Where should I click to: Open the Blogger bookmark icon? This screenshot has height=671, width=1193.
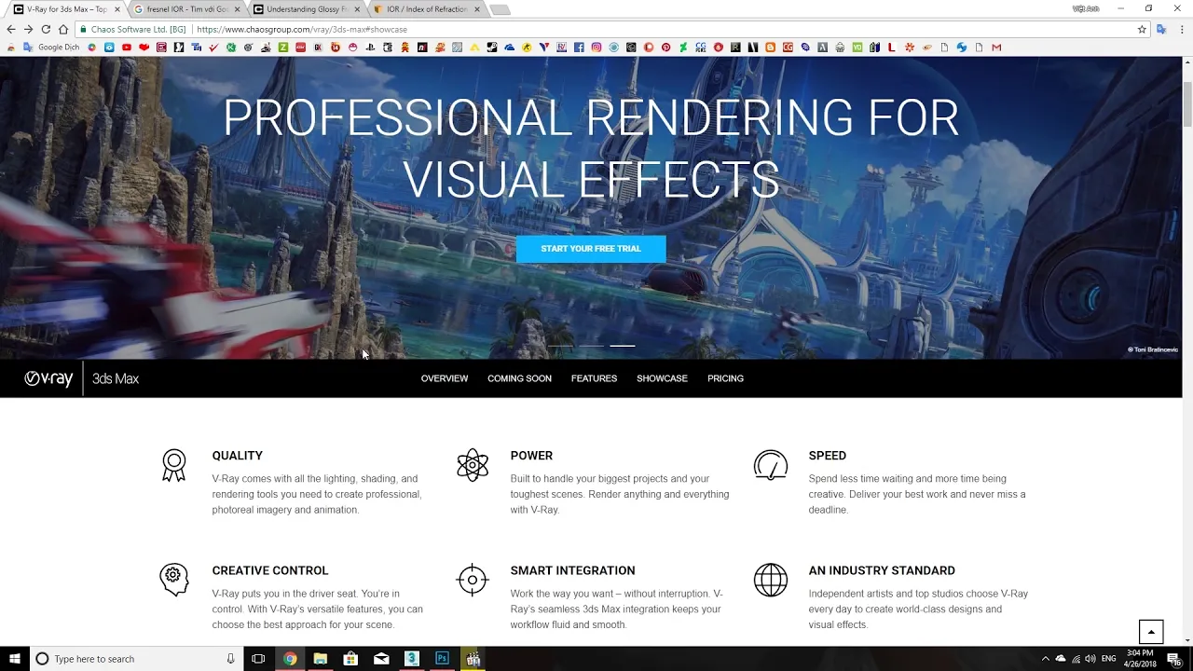(770, 47)
